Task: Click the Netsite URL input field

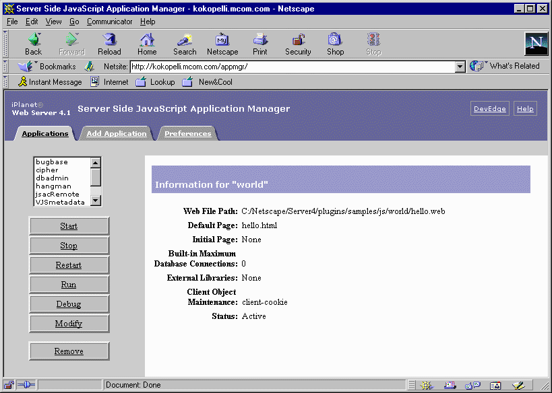Action: pos(293,67)
